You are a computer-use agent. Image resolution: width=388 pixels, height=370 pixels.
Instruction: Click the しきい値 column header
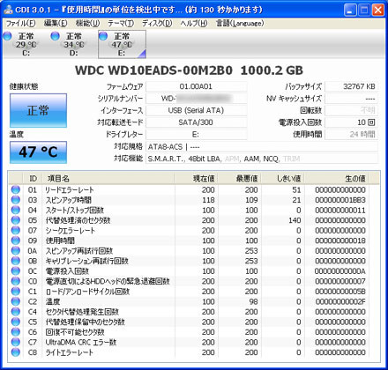(282, 178)
